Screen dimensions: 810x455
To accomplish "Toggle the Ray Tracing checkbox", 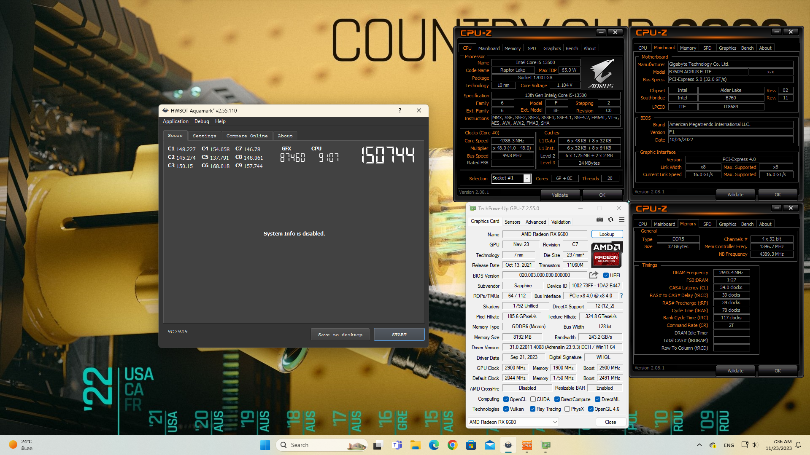I will coord(532,409).
